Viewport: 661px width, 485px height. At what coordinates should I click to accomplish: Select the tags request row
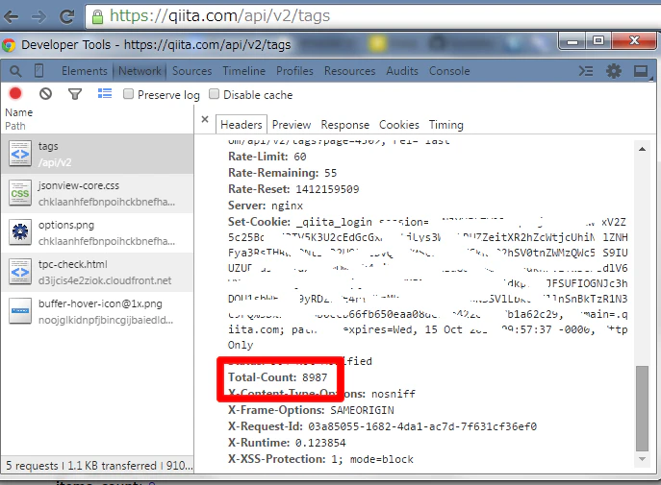click(97, 154)
